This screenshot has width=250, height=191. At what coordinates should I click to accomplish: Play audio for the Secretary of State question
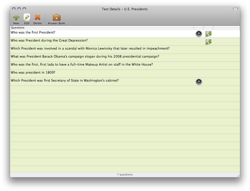click(199, 82)
